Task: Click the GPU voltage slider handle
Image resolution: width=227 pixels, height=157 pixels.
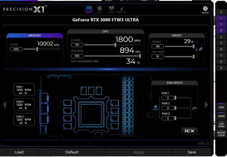Action: [140, 56]
